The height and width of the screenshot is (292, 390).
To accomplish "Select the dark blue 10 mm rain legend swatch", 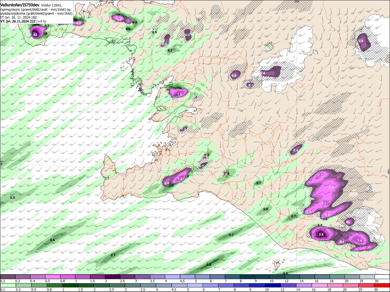I will pyautogui.click(x=272, y=285).
